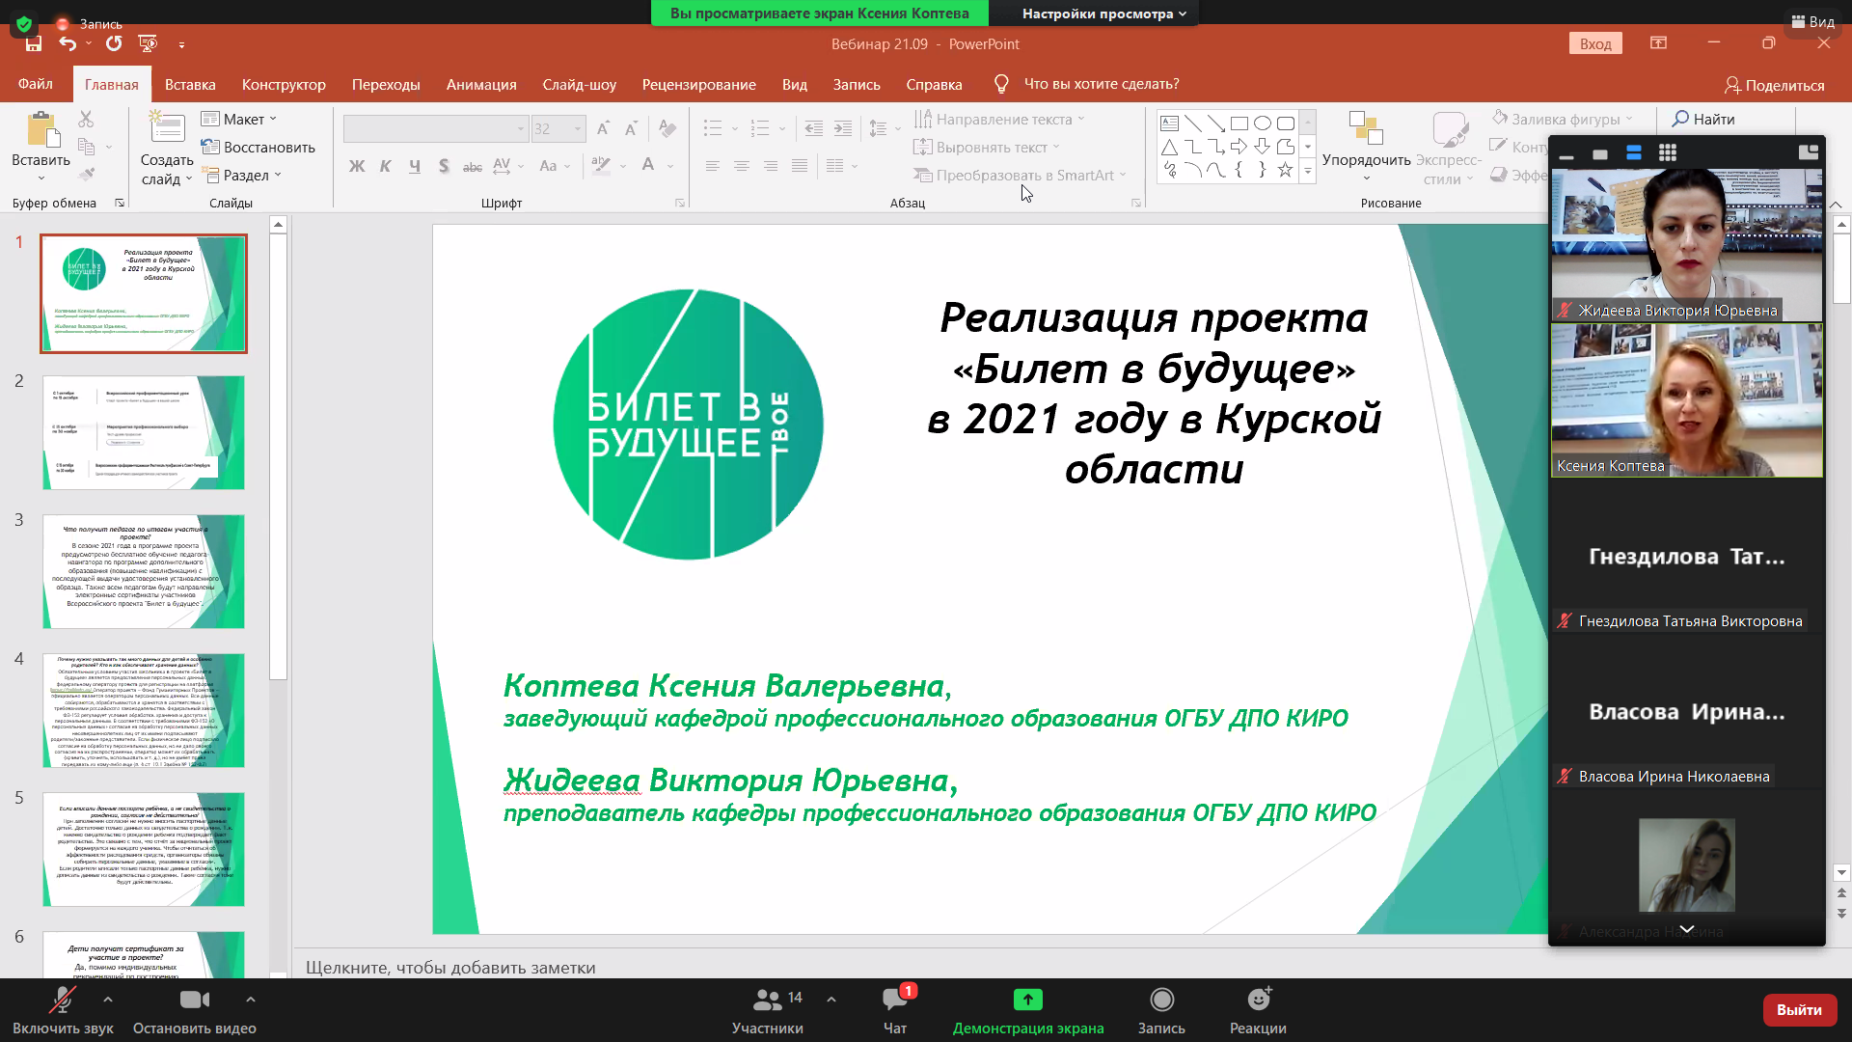The image size is (1852, 1042).
Task: Click Share screen (Демонстрация экрана) icon
Action: tap(1028, 1000)
